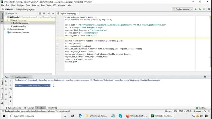Open Microsoft Edge from taskbar
Viewport: 212px width, 119px height.
tap(80, 116)
